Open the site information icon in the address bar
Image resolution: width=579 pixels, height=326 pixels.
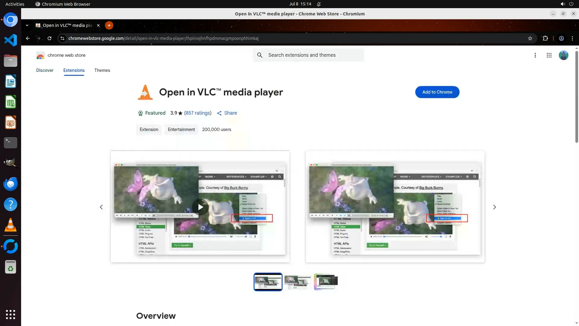pyautogui.click(x=62, y=38)
